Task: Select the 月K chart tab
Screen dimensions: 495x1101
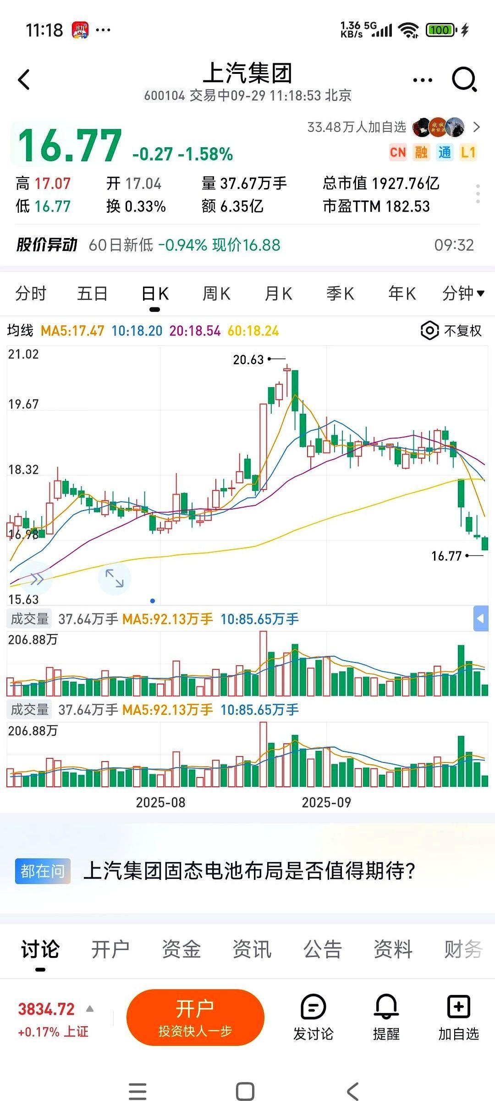Action: [278, 294]
